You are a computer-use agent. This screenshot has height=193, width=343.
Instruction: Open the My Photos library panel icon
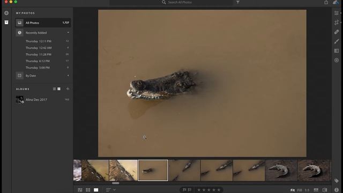click(6, 23)
